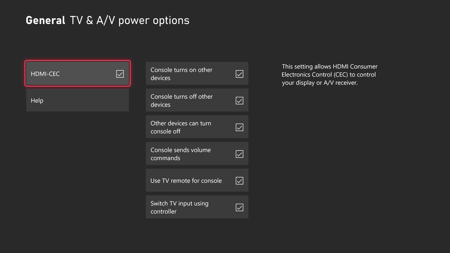The width and height of the screenshot is (450, 253).
Task: Click the checkmark beside "Use TV remote for console"
Action: pyautogui.click(x=239, y=180)
